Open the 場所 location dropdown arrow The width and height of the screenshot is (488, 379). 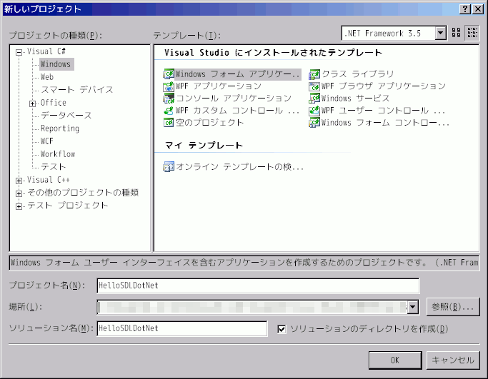413,307
